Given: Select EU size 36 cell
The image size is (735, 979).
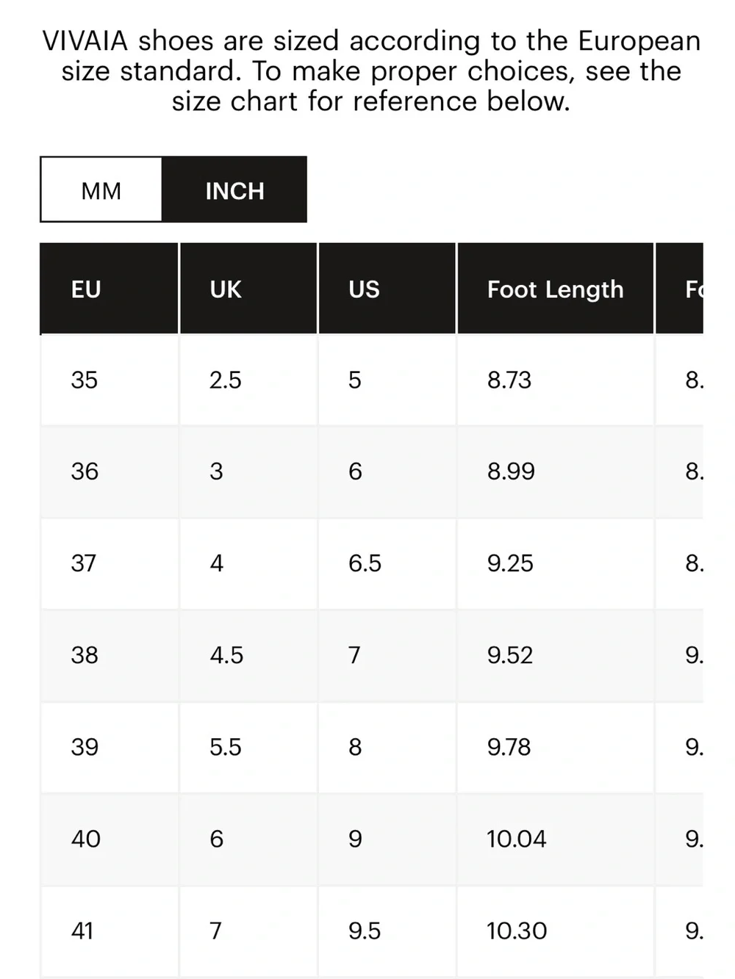Looking at the screenshot, I should pos(109,472).
